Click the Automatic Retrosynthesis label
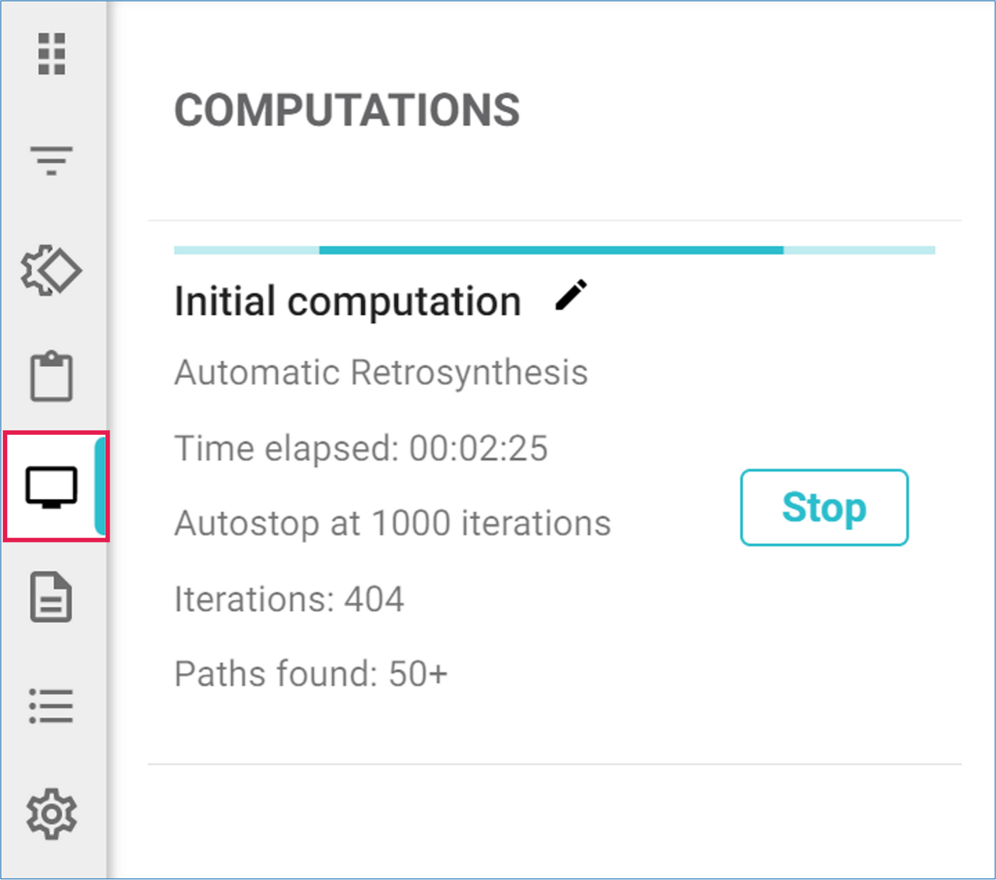This screenshot has width=996, height=880. point(381,372)
